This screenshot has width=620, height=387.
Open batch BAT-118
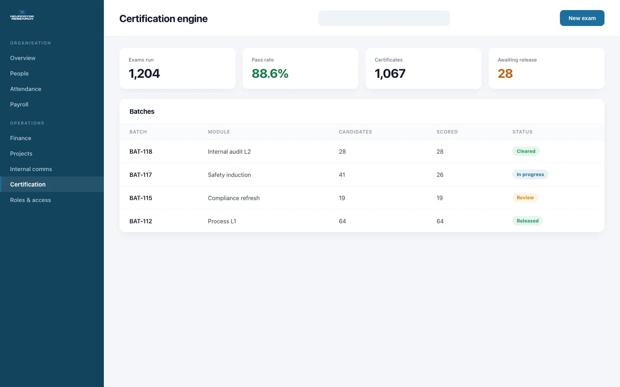141,151
